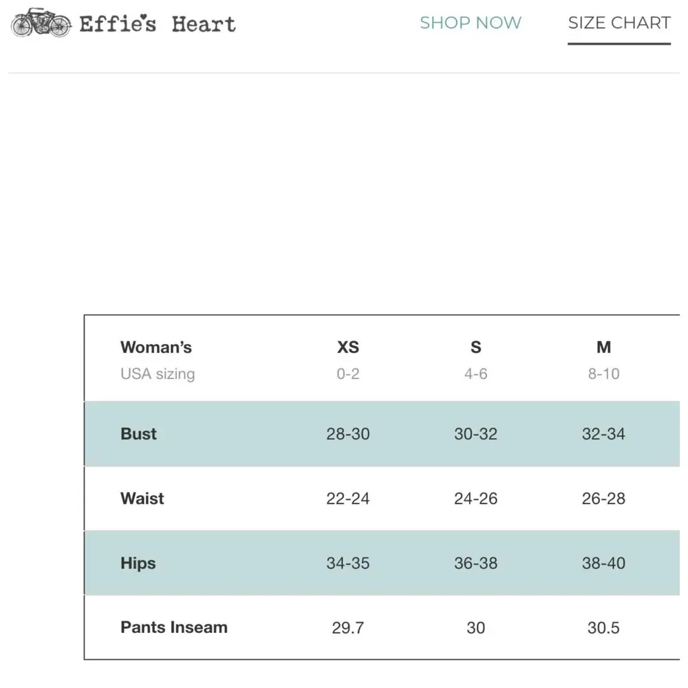Select the Pants Inseam row label
Viewport: 688px width, 688px height.
[x=174, y=627]
